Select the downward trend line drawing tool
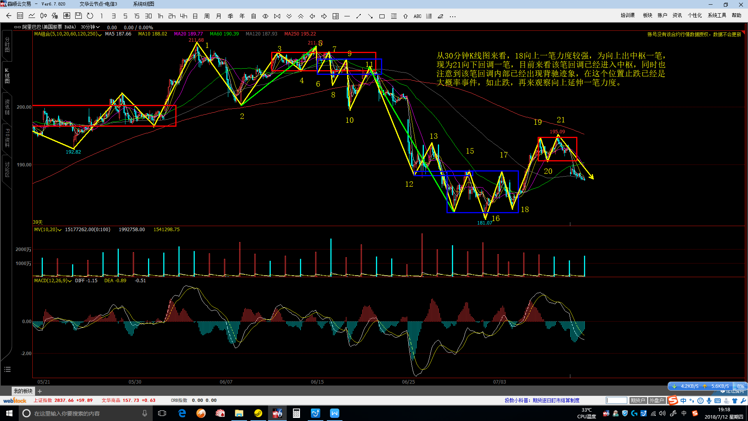The width and height of the screenshot is (748, 421). 370,16
